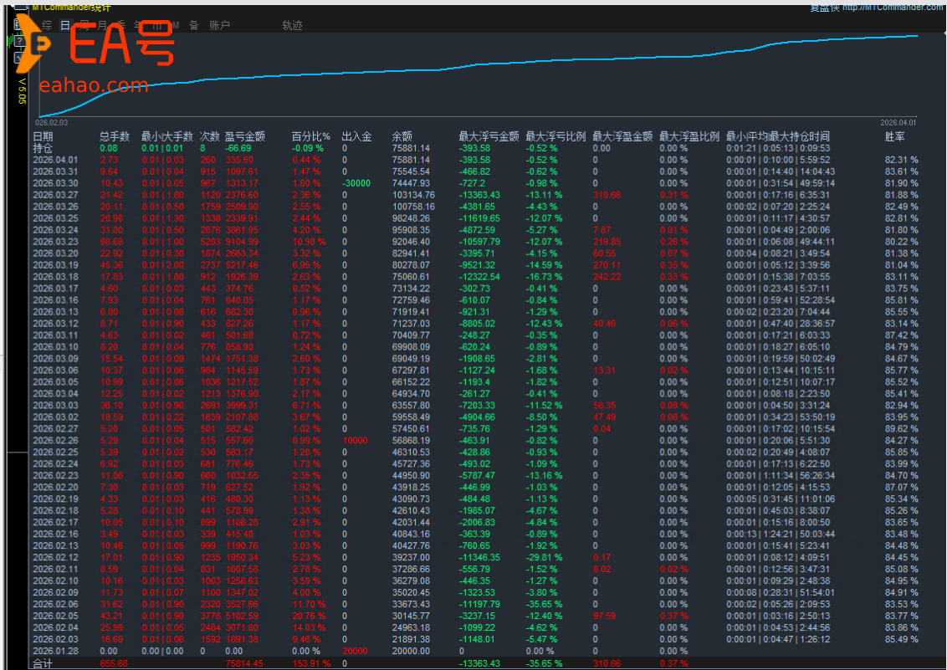Sort by the 盈亏金额 column header
Viewport: 947px width, 670px height.
[x=244, y=136]
